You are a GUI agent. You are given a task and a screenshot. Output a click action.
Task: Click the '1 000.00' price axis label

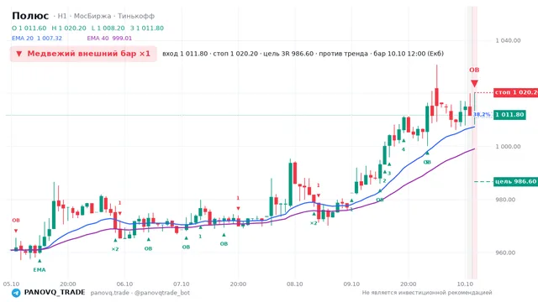click(508, 147)
